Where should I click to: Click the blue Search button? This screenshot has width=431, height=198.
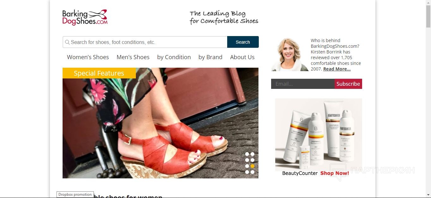pos(243,42)
